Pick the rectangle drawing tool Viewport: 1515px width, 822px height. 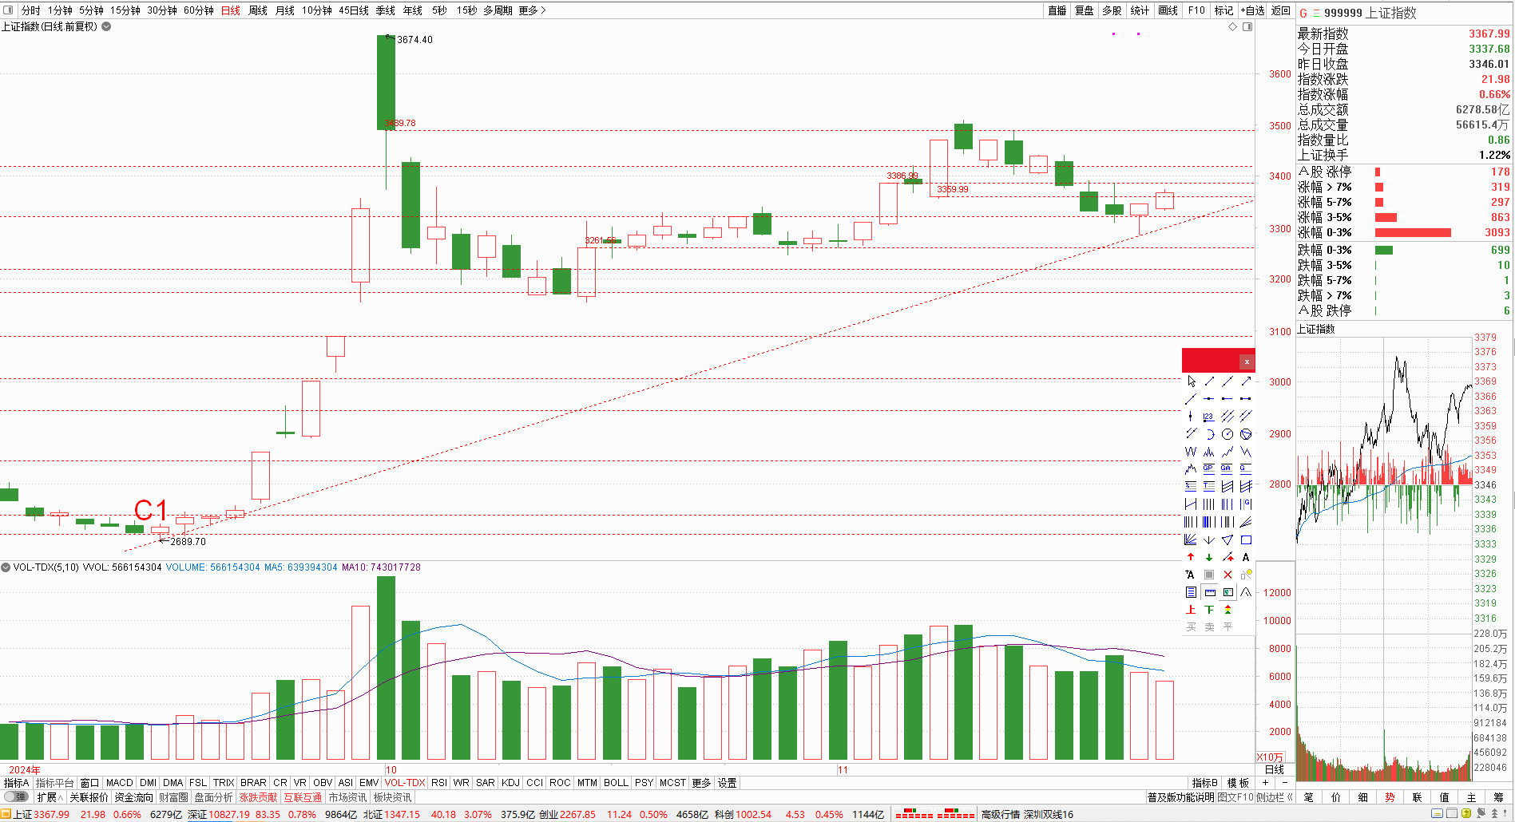tap(1246, 540)
